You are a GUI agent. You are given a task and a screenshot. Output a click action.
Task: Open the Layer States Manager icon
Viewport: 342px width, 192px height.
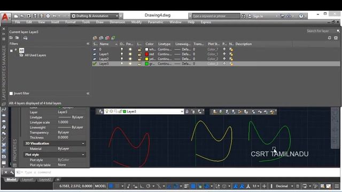pyautogui.click(x=25, y=38)
